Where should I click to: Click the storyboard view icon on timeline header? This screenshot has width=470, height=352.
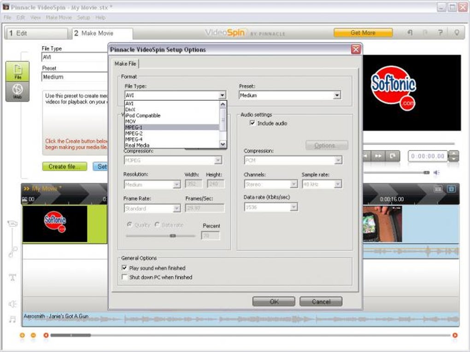tap(438, 189)
